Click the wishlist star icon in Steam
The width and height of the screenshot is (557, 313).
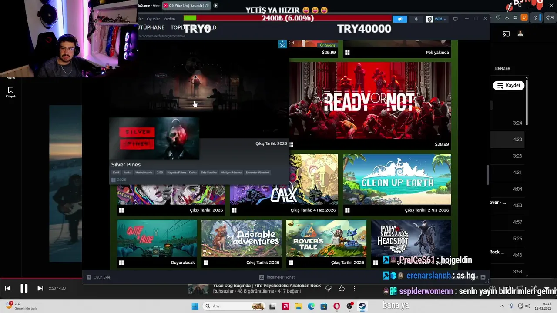coord(282,44)
